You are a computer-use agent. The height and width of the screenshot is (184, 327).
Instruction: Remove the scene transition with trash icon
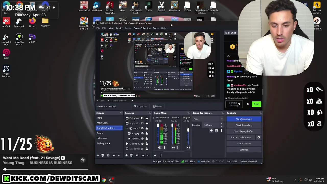coord(216,131)
